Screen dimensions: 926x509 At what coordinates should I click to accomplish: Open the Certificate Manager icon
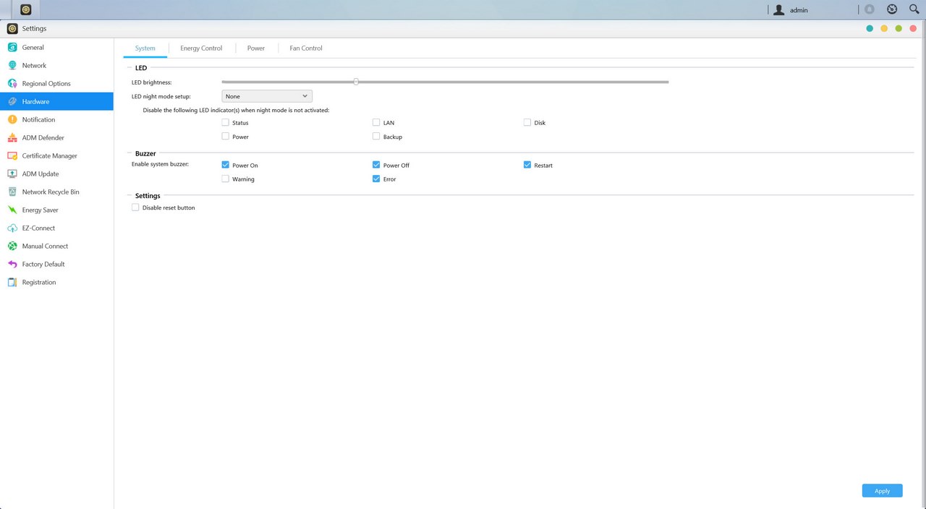click(x=12, y=155)
